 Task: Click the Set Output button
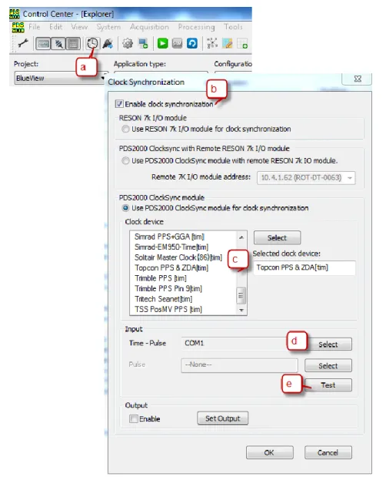(x=222, y=418)
